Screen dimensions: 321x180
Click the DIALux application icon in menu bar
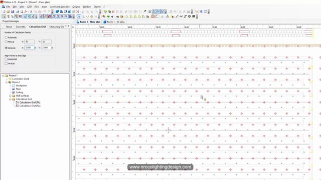[4, 6]
